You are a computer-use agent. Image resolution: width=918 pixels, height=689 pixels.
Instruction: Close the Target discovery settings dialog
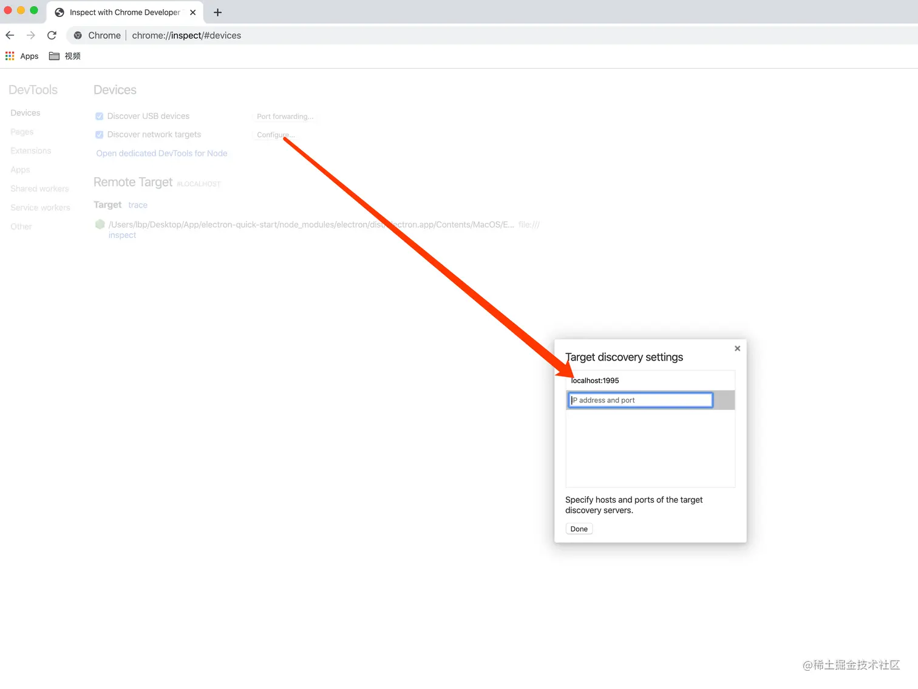(x=737, y=348)
